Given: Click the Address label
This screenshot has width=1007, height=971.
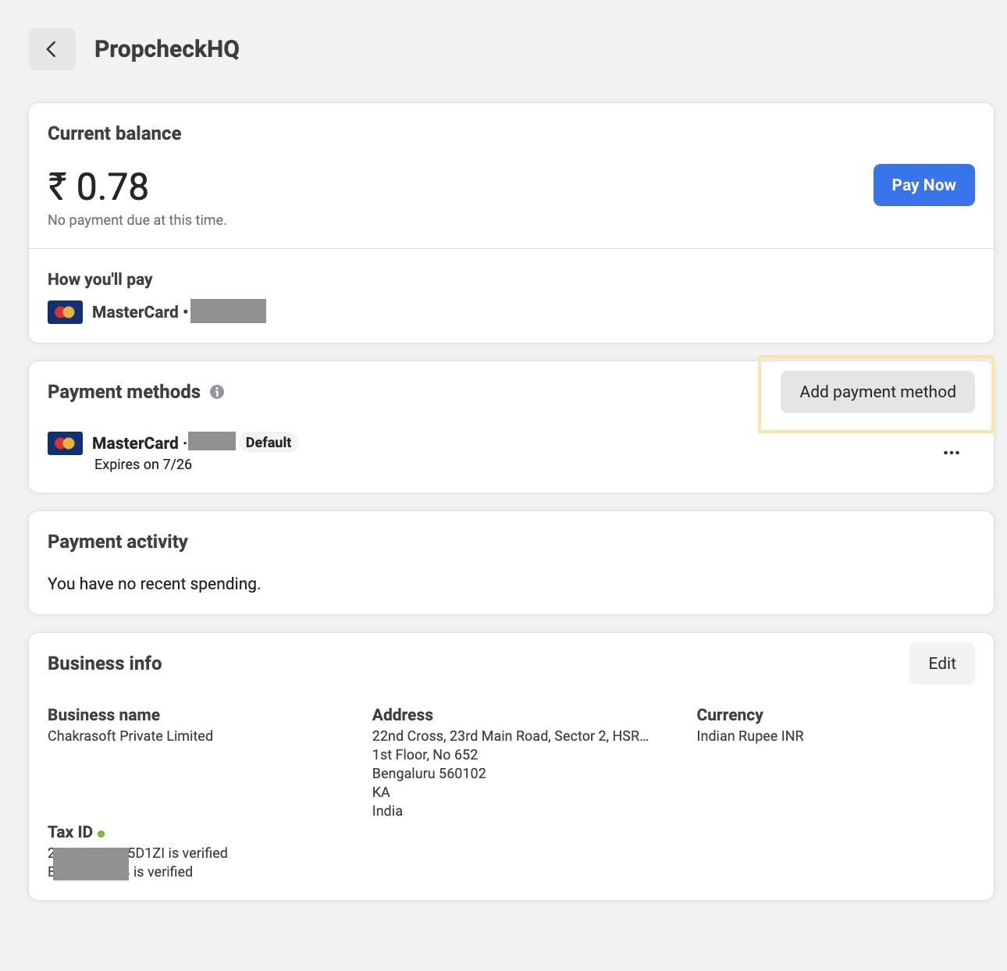Looking at the screenshot, I should click(x=403, y=715).
